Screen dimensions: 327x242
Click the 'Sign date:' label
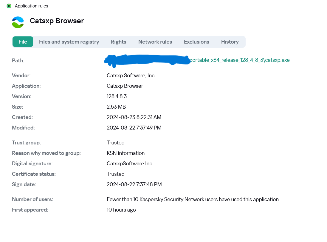(24, 184)
